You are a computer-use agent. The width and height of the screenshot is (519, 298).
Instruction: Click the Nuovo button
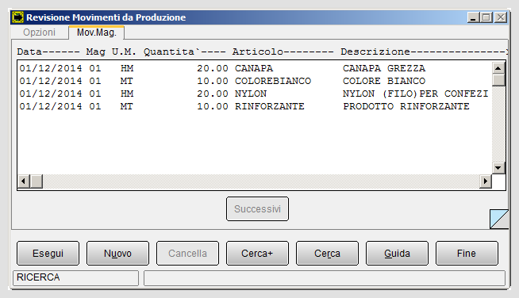point(117,254)
